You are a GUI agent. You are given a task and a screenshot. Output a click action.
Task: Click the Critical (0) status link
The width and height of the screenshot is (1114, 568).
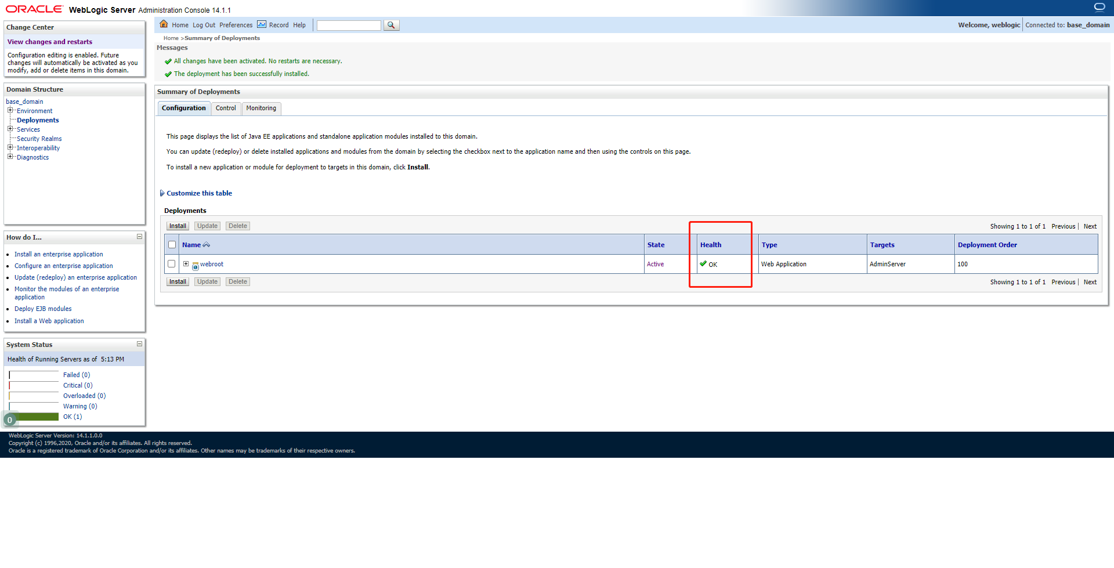pyautogui.click(x=78, y=385)
